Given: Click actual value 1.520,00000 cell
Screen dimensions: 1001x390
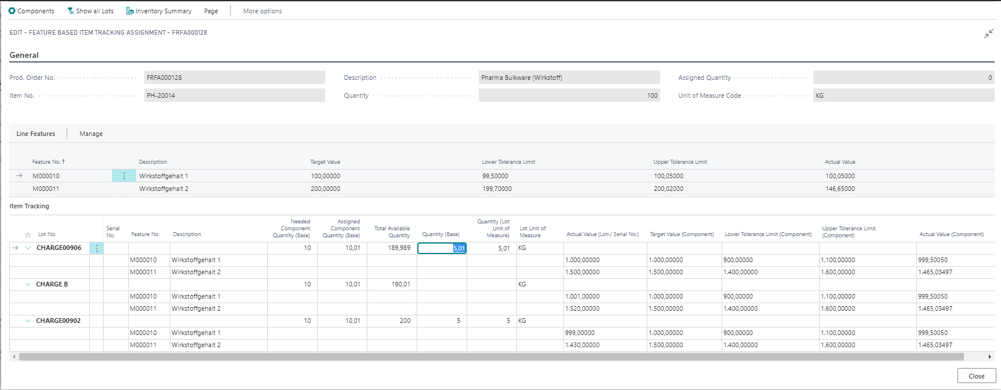Looking at the screenshot, I should coord(605,308).
